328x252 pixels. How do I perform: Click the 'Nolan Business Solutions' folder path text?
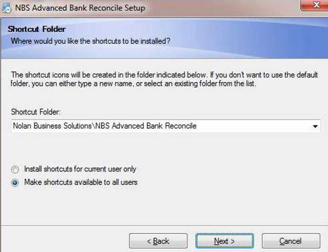click(x=52, y=126)
